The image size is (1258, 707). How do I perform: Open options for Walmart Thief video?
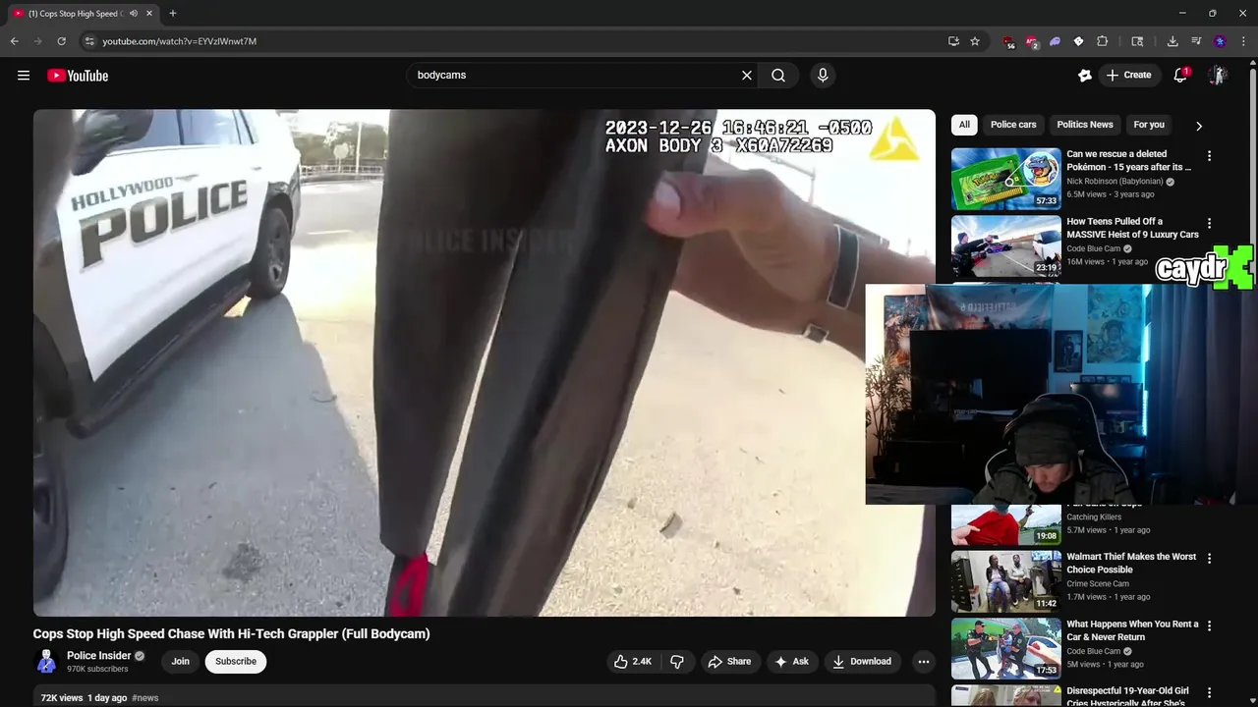[1209, 559]
